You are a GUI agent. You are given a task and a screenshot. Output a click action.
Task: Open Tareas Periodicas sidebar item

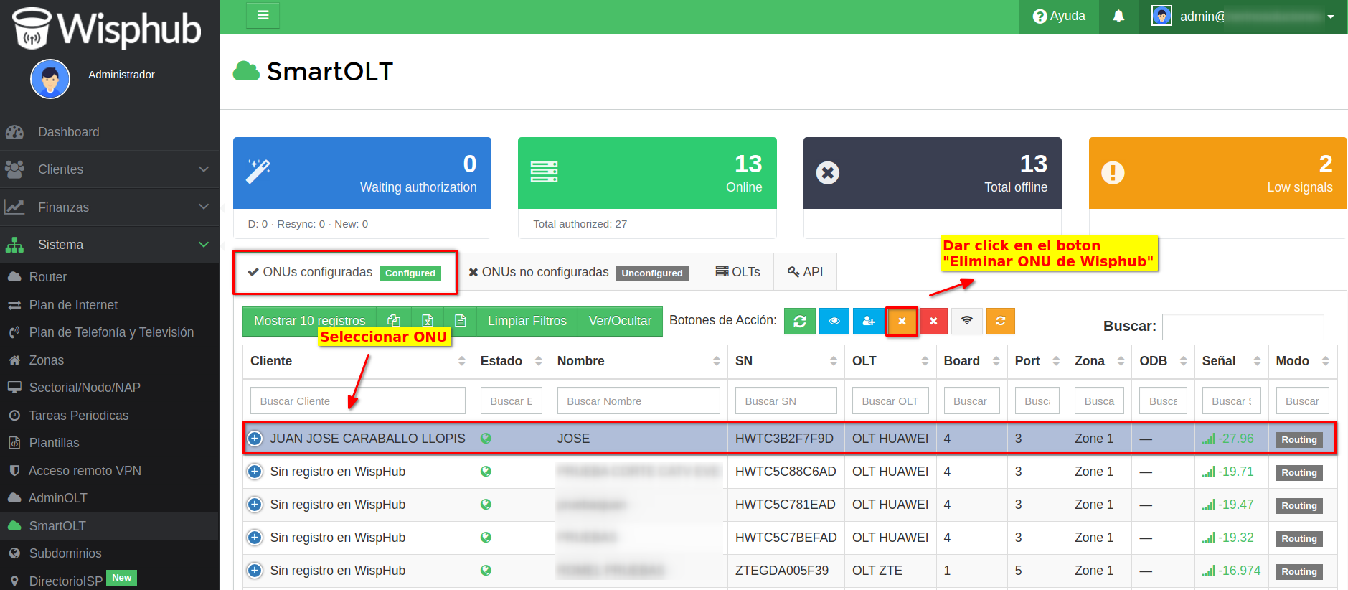click(x=109, y=416)
